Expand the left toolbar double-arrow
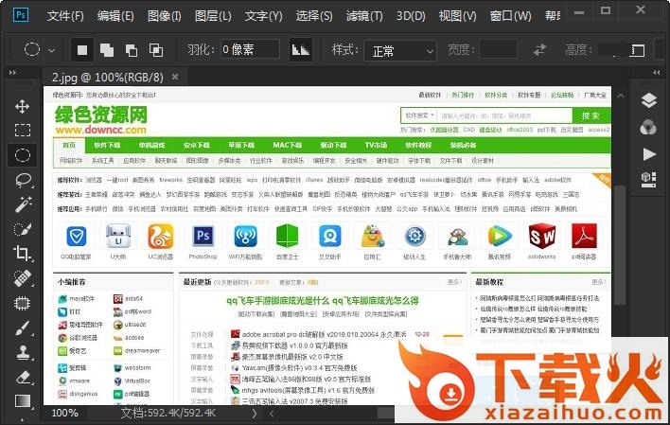The height and width of the screenshot is (425, 670). [13, 73]
